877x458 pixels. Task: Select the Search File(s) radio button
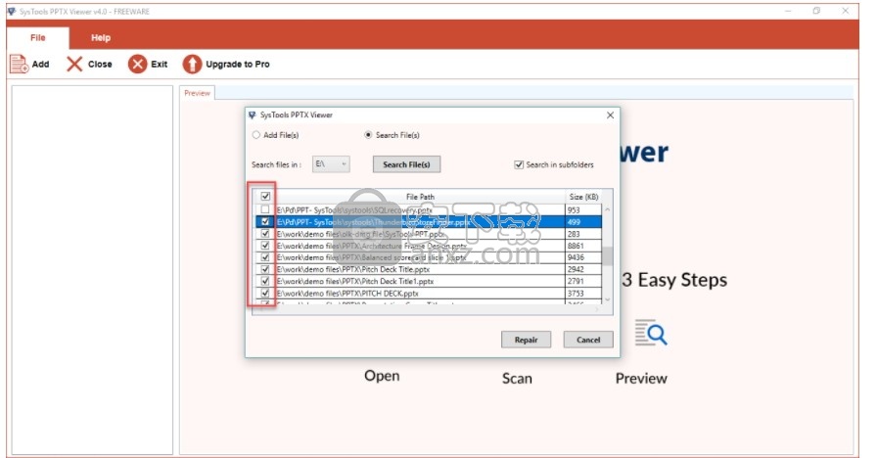(x=368, y=135)
